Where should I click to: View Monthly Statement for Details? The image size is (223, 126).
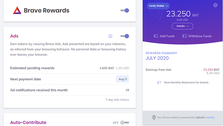pyautogui.click(x=186, y=82)
